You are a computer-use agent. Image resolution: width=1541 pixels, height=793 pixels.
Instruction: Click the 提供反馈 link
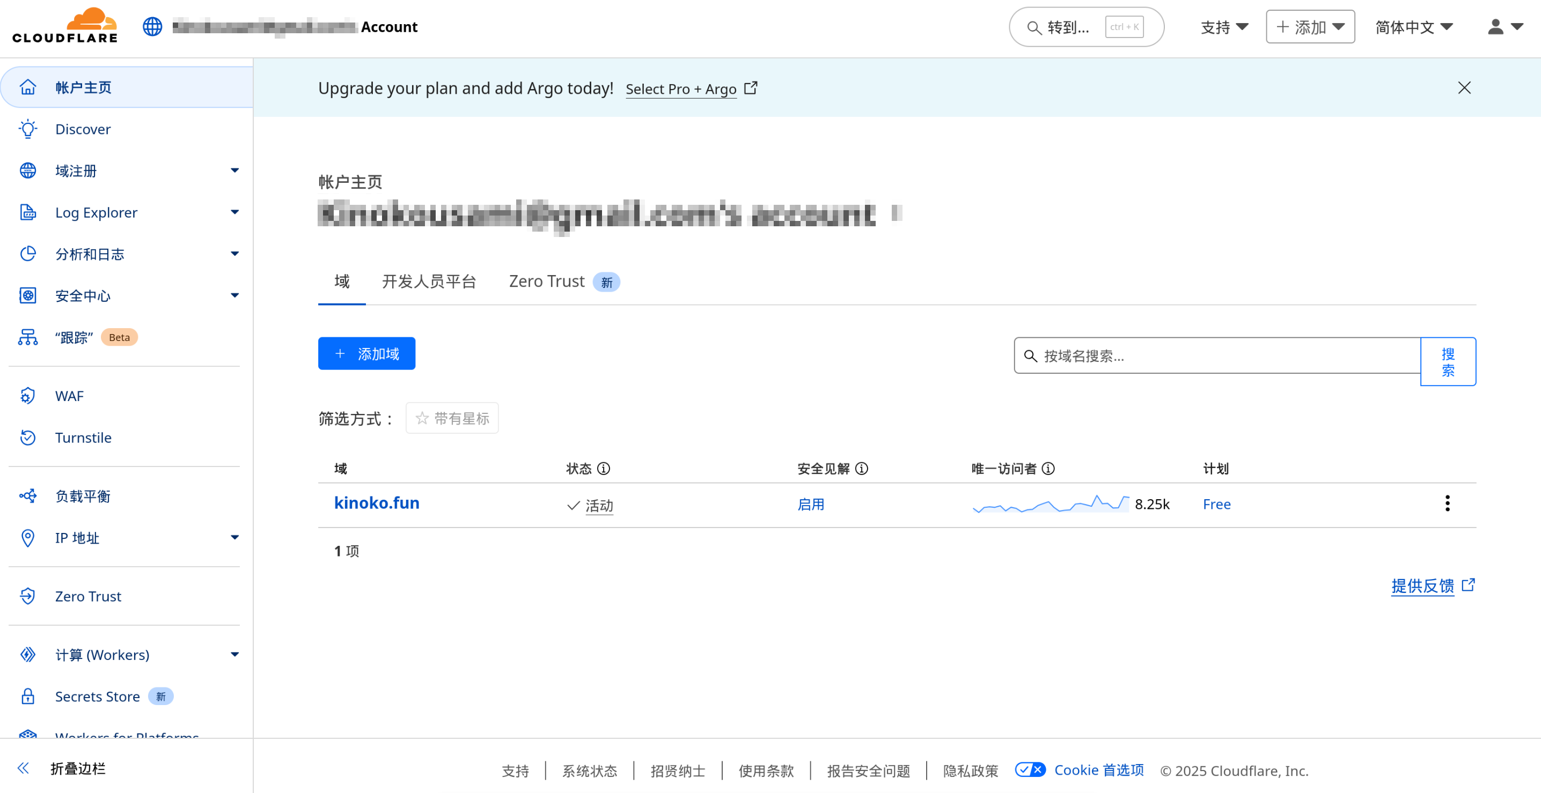[1422, 586]
